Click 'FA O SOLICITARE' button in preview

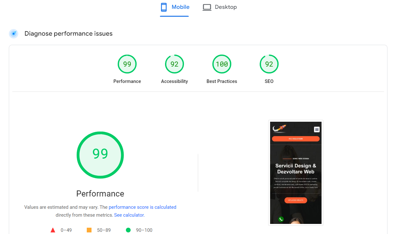point(296,139)
